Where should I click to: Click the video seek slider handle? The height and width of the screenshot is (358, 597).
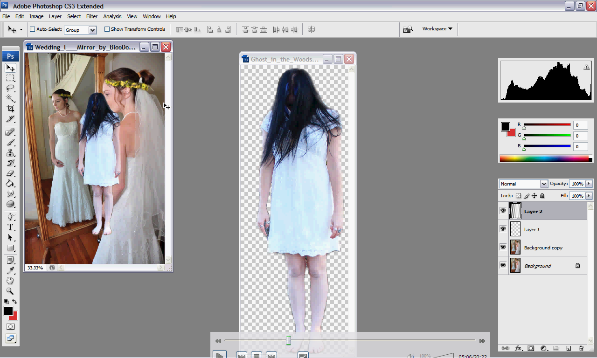coord(288,341)
